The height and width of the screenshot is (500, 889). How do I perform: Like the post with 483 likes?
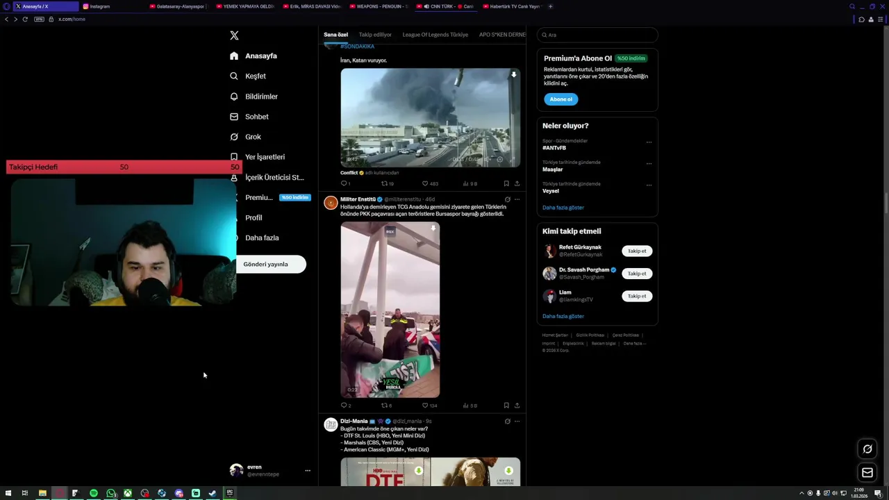[430, 183]
